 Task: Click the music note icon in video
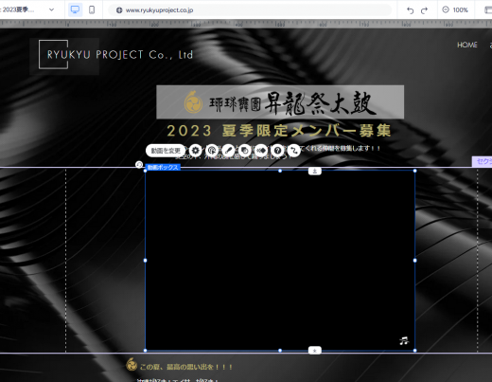click(404, 340)
